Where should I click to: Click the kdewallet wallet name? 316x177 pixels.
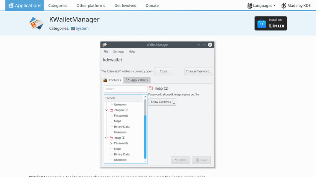[x=112, y=60]
